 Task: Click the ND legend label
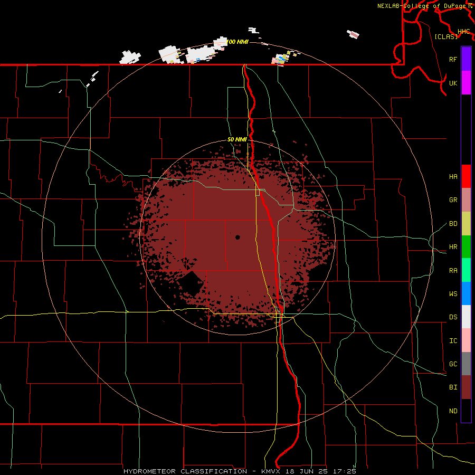[x=453, y=411]
